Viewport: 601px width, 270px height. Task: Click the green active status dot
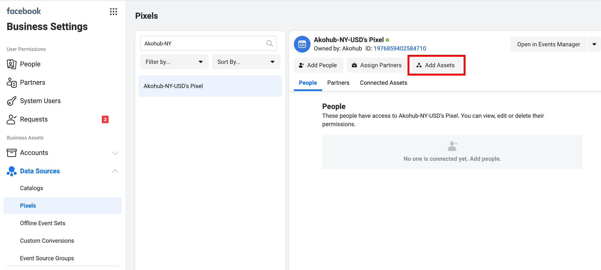click(x=387, y=40)
